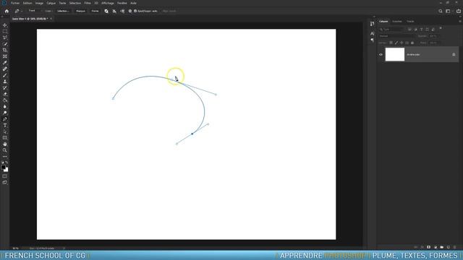Select the Dodge tool
Screen dimensions: 463x260
[x=5, y=113]
